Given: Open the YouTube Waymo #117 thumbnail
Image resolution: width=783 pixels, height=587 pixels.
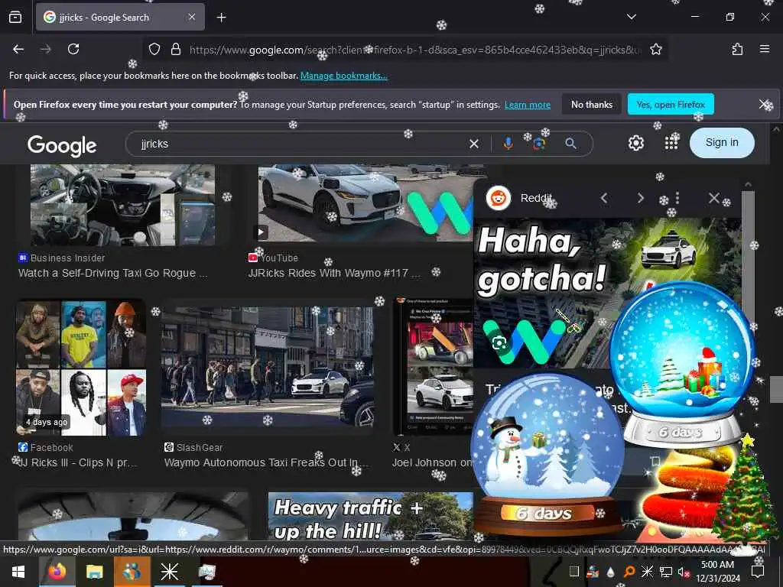Looking at the screenshot, I should pos(366,203).
